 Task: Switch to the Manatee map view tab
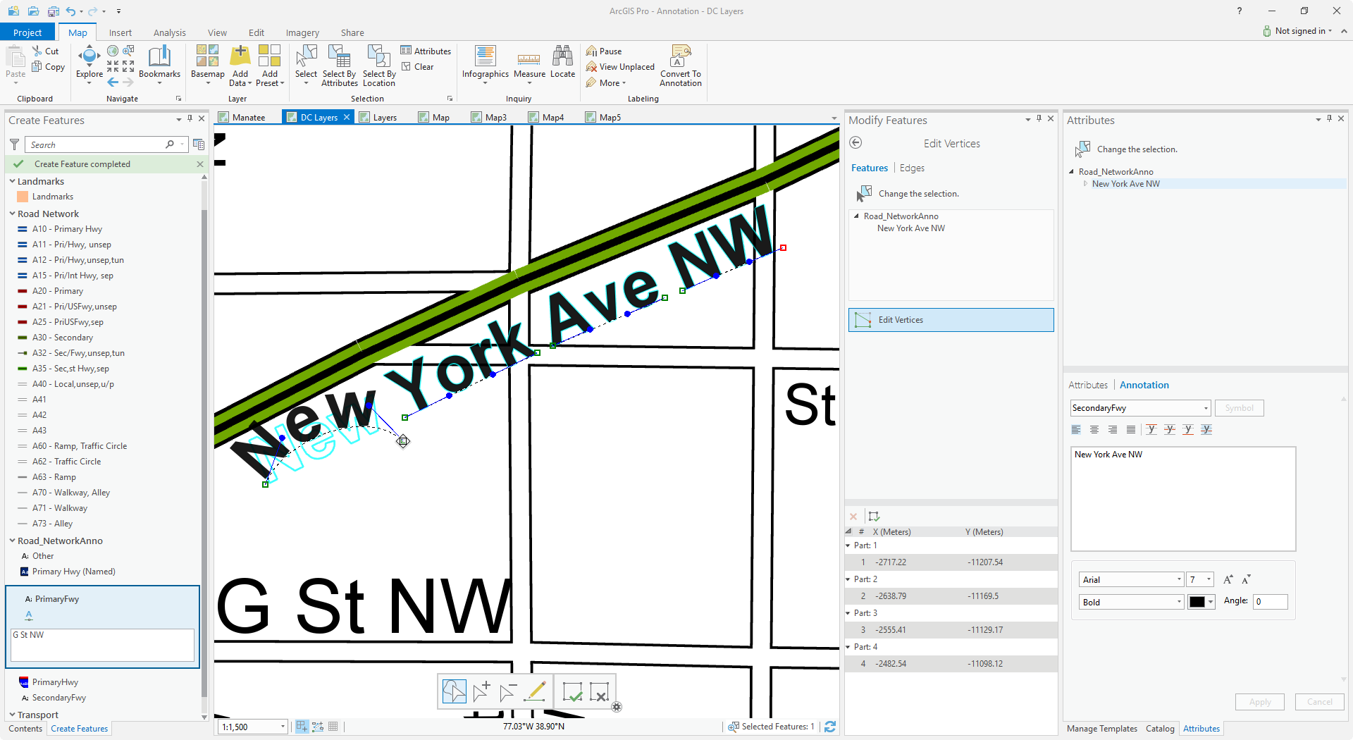248,117
